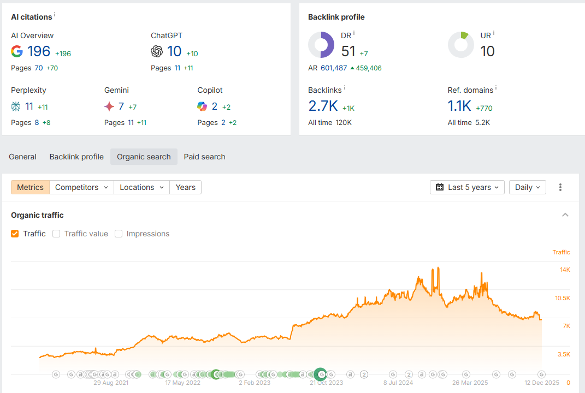Image resolution: width=585 pixels, height=393 pixels.
Task: Enable the Impressions checkbox
Action: tap(119, 234)
